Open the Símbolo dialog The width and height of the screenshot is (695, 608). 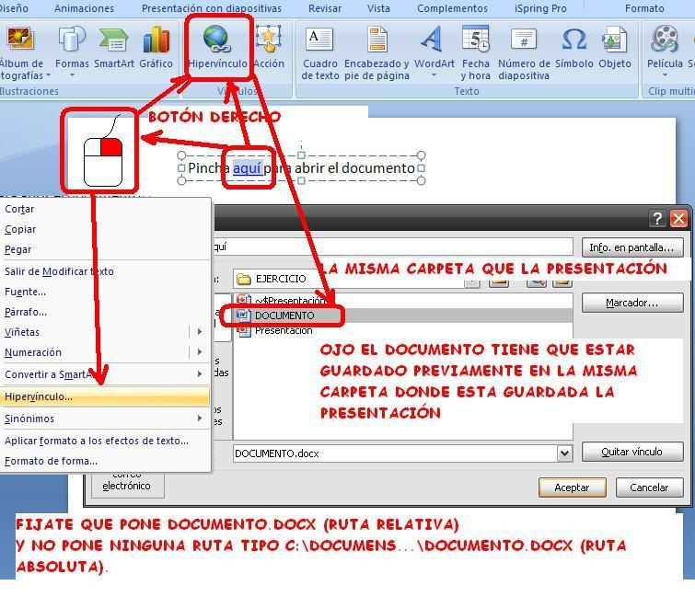coord(574,48)
